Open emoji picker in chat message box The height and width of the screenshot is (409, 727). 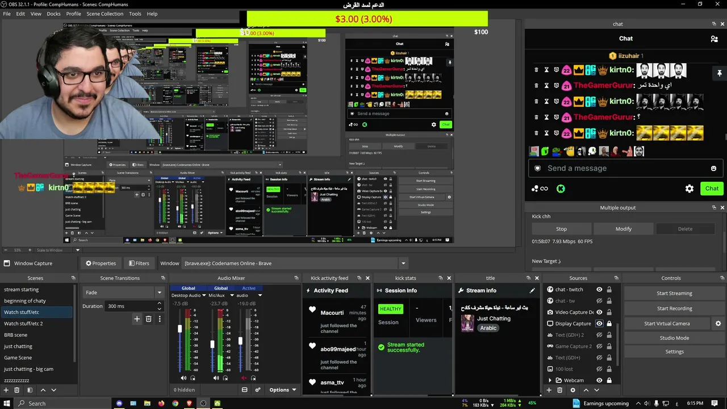tap(714, 168)
